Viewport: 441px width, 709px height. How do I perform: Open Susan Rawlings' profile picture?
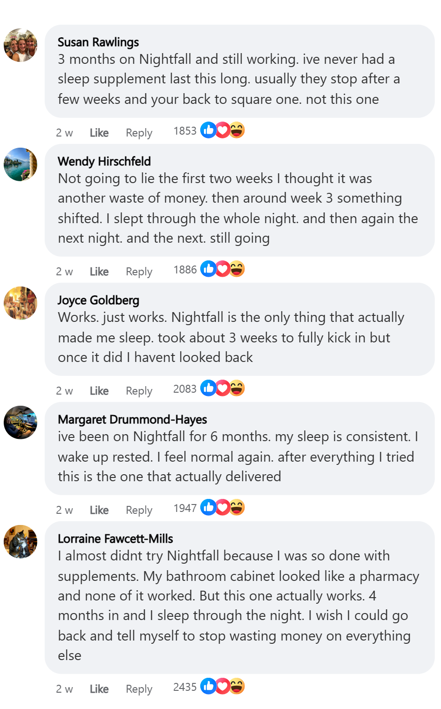coord(20,45)
